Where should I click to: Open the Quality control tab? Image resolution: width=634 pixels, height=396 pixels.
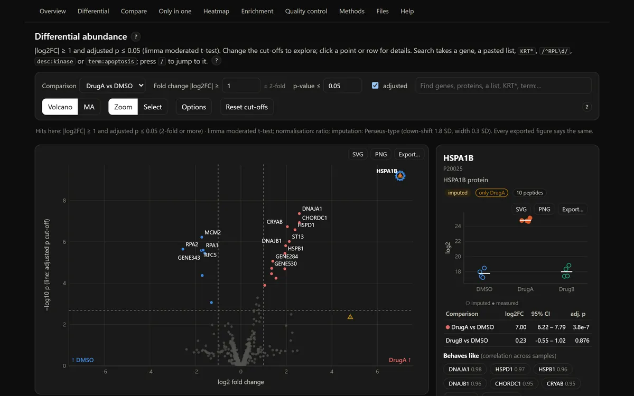306,11
